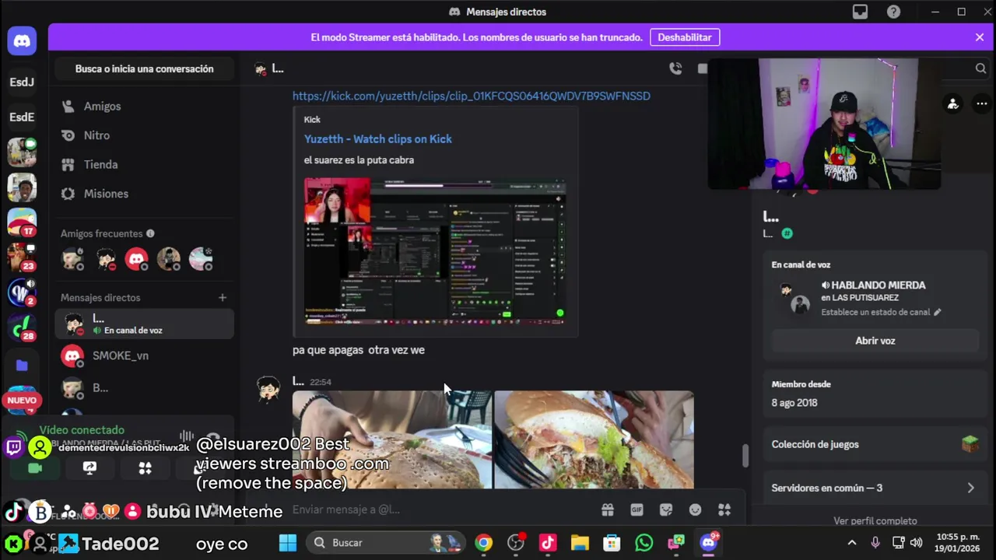996x560 pixels.
Task: Select SMOKE_vn direct message
Action: pos(144,355)
